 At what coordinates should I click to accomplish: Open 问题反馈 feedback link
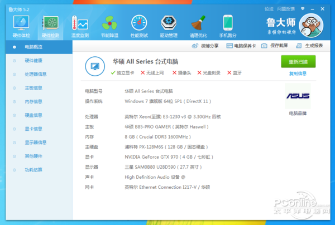286,9
